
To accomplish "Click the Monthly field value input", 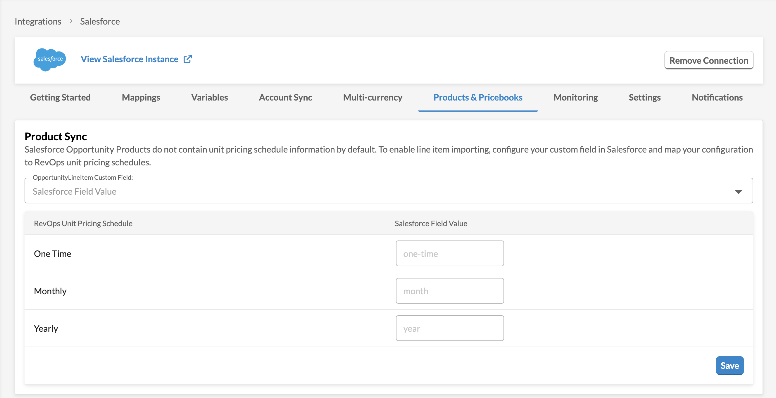I will (x=449, y=291).
